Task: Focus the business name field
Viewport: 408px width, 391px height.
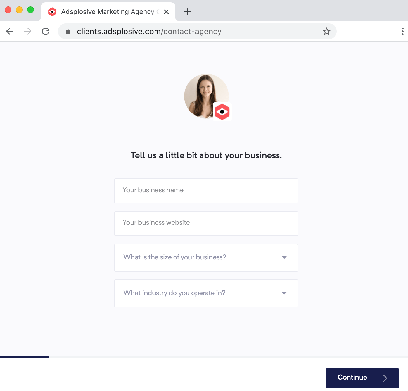Action: click(x=206, y=191)
